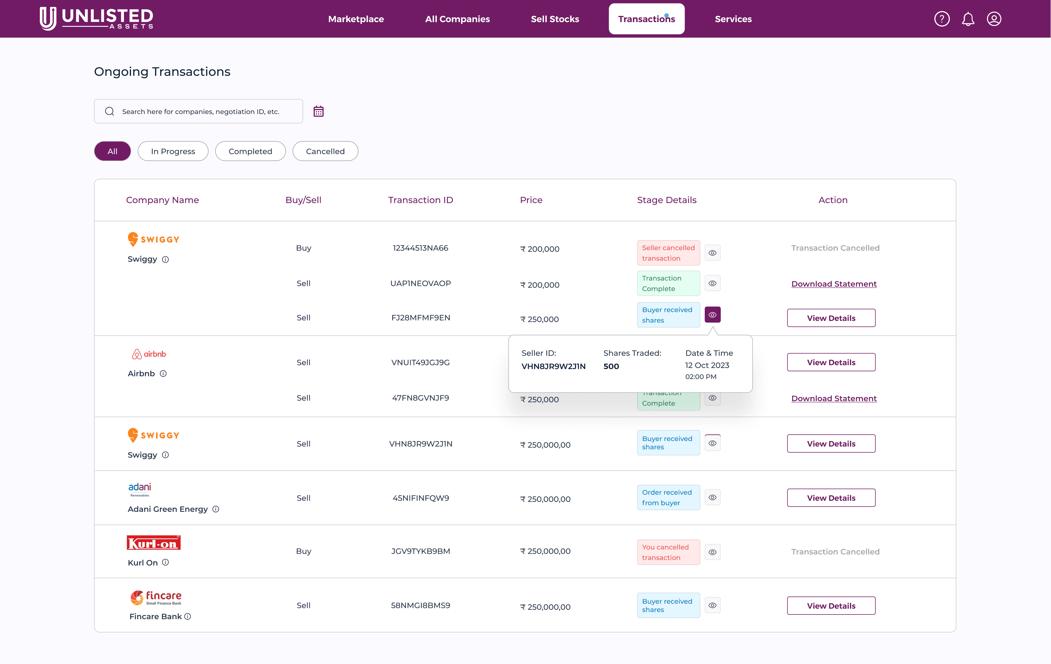Click the Unlisted Assets logo
This screenshot has width=1051, height=664.
(97, 19)
